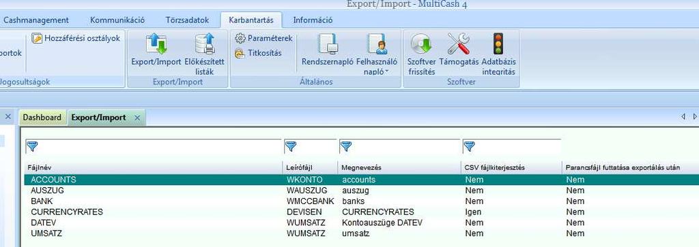Switch to Törzsadatok ribbon tab

tap(187, 20)
